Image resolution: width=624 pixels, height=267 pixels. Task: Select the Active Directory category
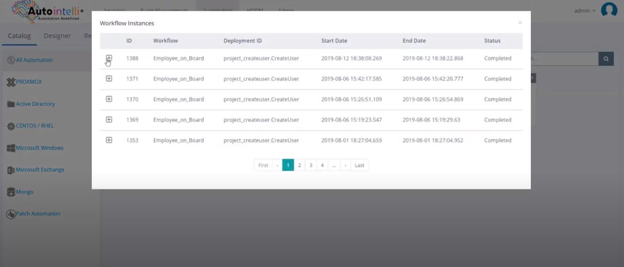coord(35,104)
